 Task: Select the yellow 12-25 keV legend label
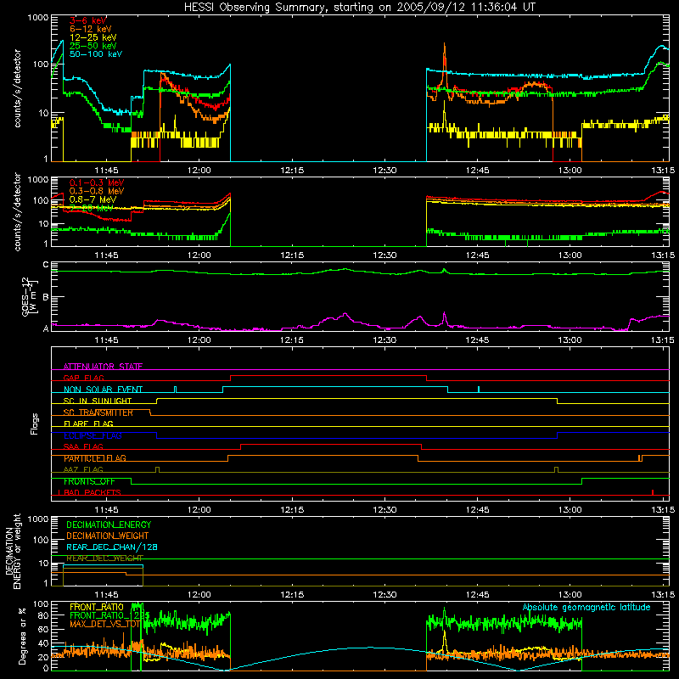[x=93, y=37]
